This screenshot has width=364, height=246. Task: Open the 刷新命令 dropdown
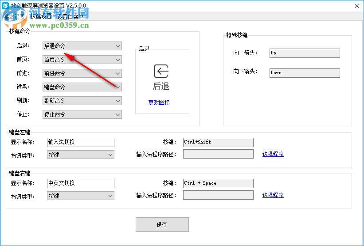pyautogui.click(x=82, y=101)
